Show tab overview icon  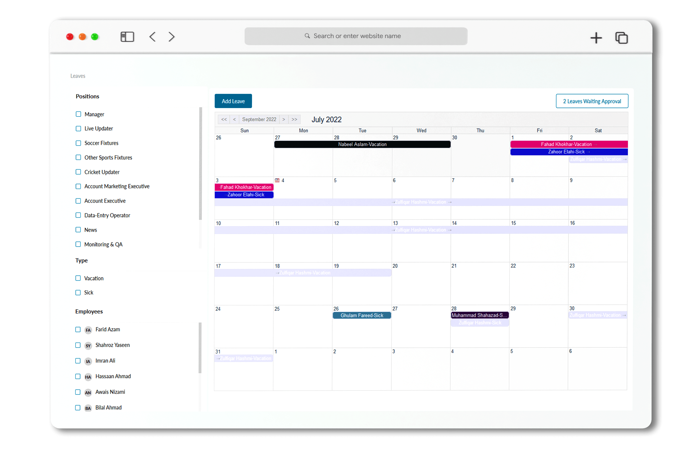(621, 38)
